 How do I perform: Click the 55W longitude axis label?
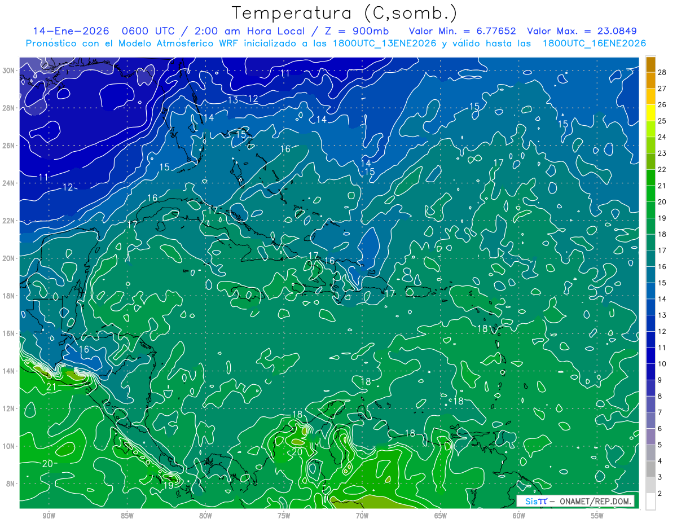(x=597, y=516)
